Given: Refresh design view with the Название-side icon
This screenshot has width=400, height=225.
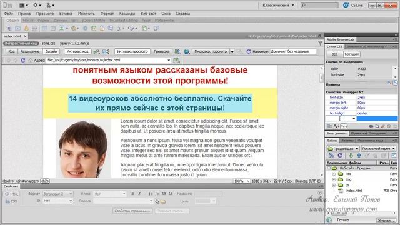Looking at the screenshot, I should click(249, 51).
